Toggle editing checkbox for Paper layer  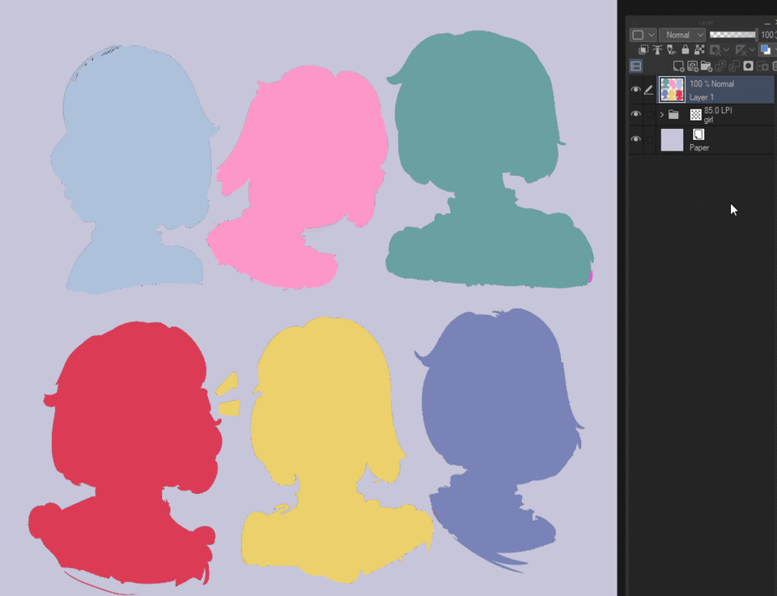649,139
